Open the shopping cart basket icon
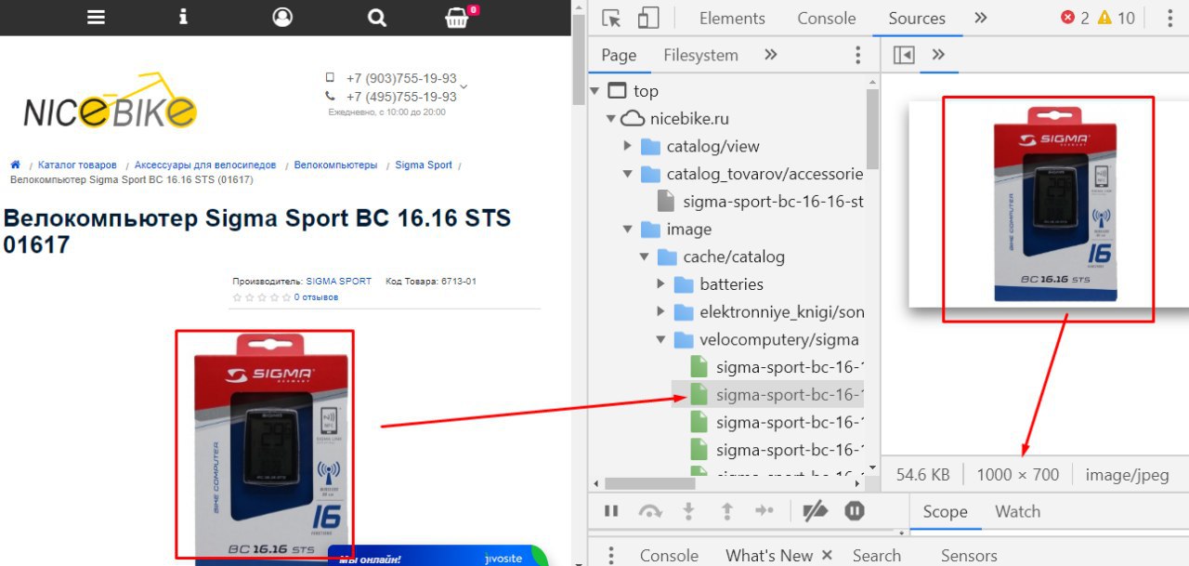Viewport: 1189px width, 566px height. [457, 18]
